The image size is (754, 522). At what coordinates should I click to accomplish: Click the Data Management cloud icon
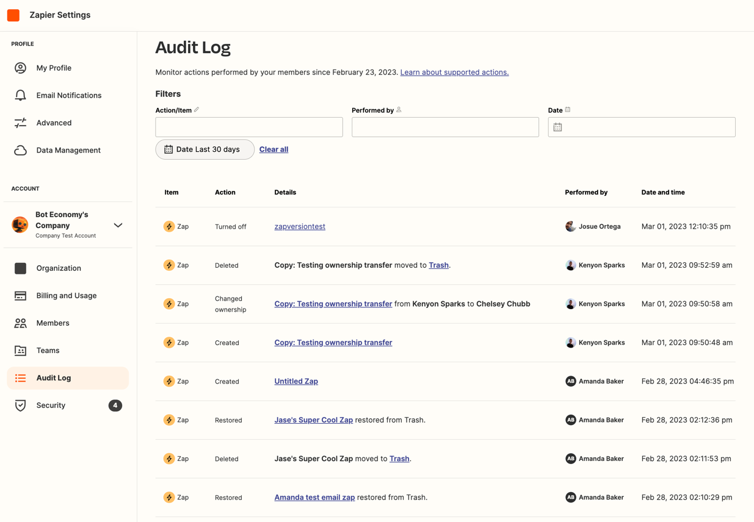pyautogui.click(x=20, y=150)
